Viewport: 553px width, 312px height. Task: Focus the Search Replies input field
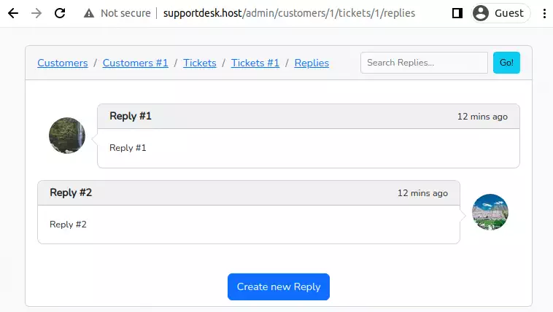point(424,63)
